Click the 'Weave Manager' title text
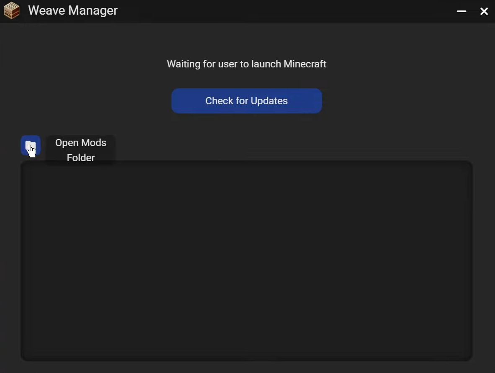The width and height of the screenshot is (495, 373). pyautogui.click(x=73, y=10)
